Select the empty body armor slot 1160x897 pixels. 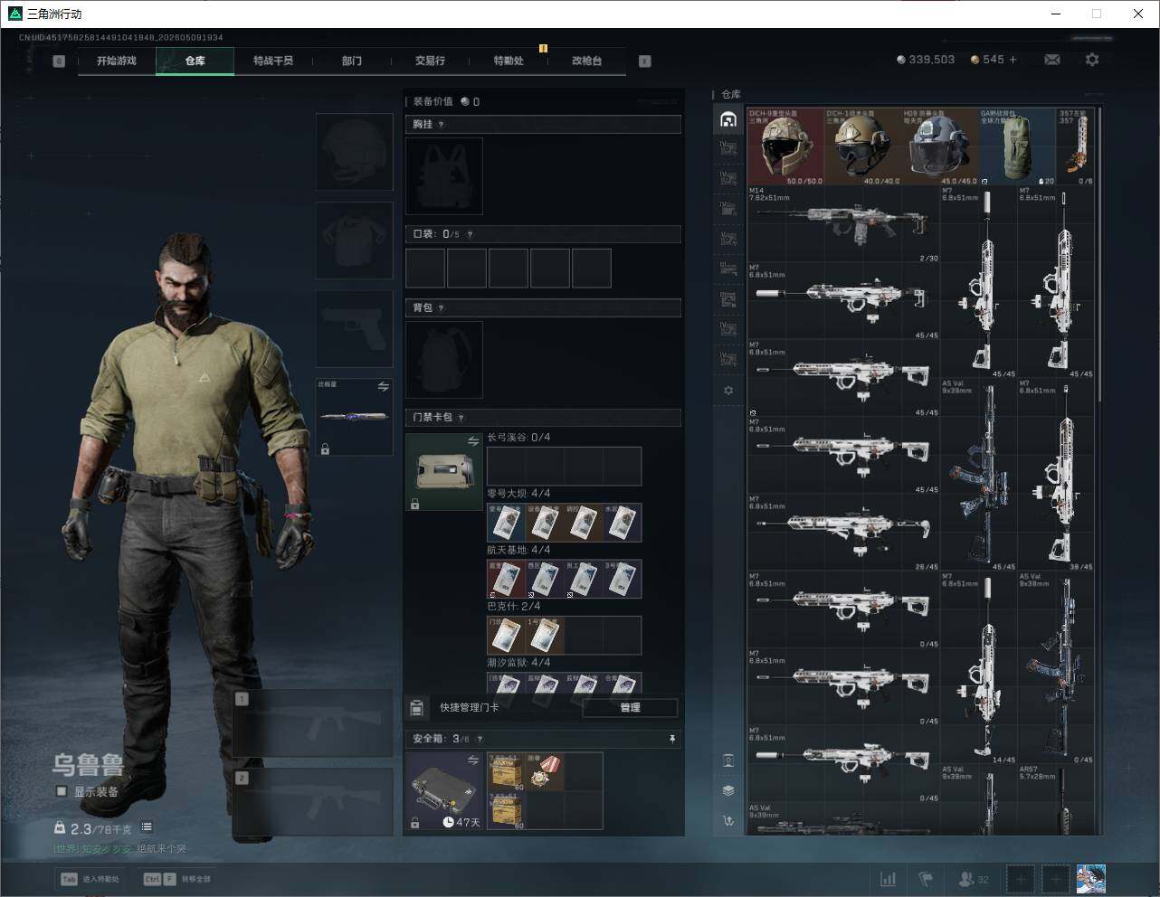(x=354, y=240)
